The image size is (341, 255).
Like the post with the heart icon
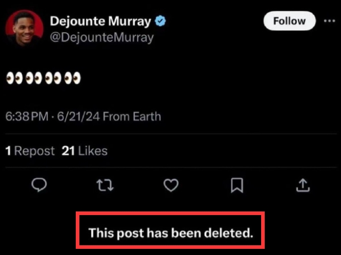click(171, 185)
